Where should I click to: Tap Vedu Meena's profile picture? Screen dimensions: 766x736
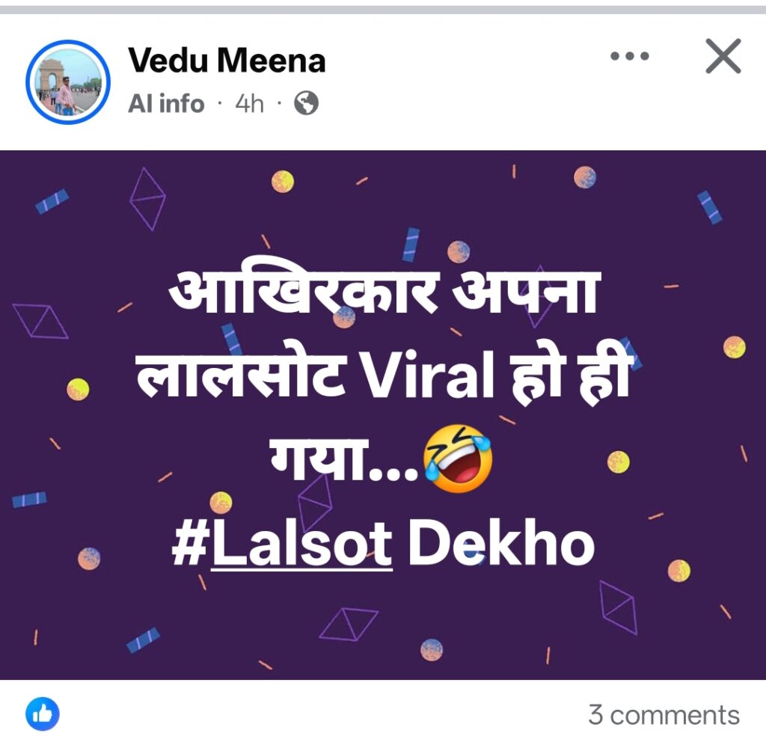[68, 82]
